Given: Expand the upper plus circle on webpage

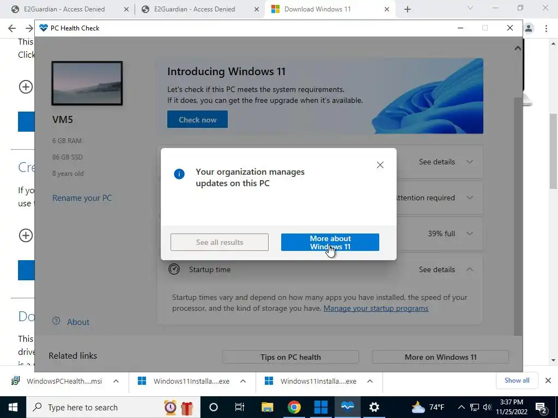Looking at the screenshot, I should coord(26,87).
